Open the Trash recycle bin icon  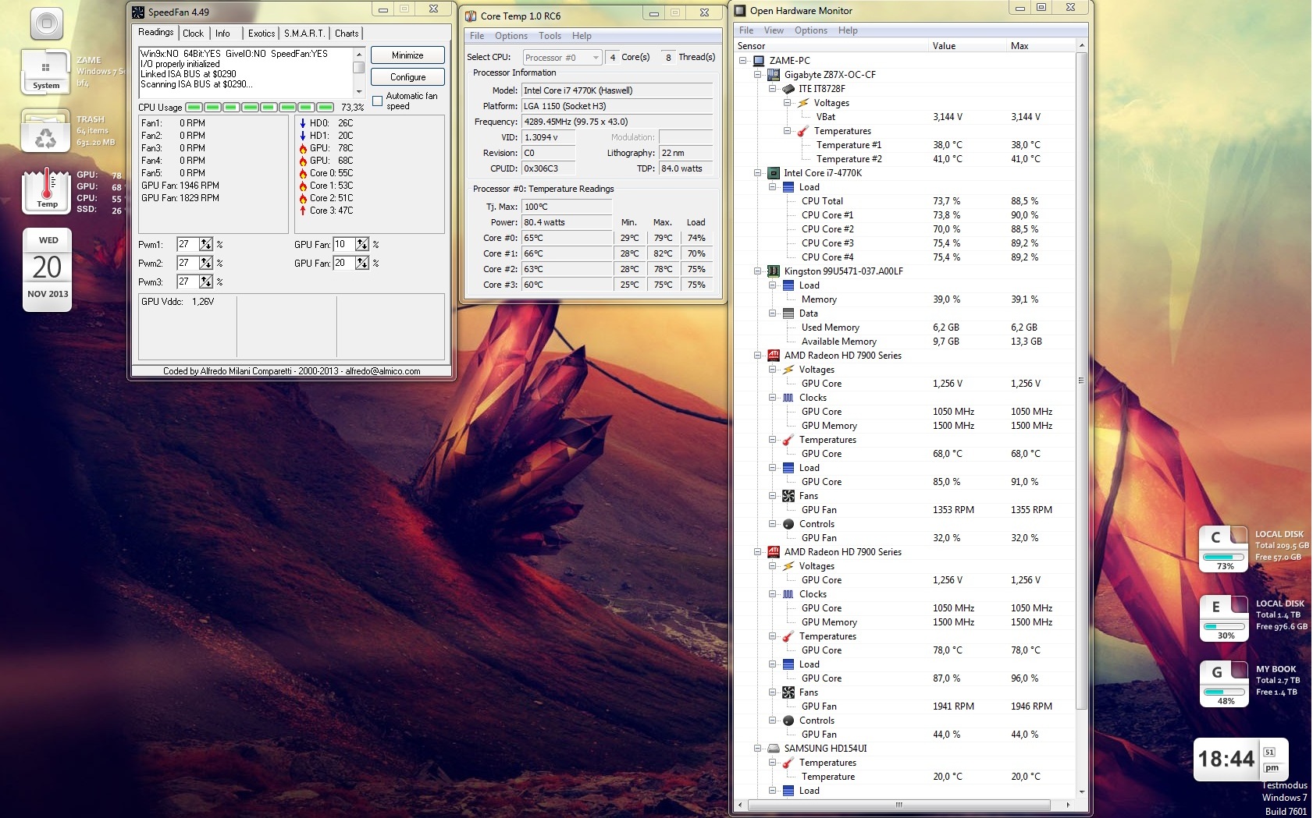46,131
